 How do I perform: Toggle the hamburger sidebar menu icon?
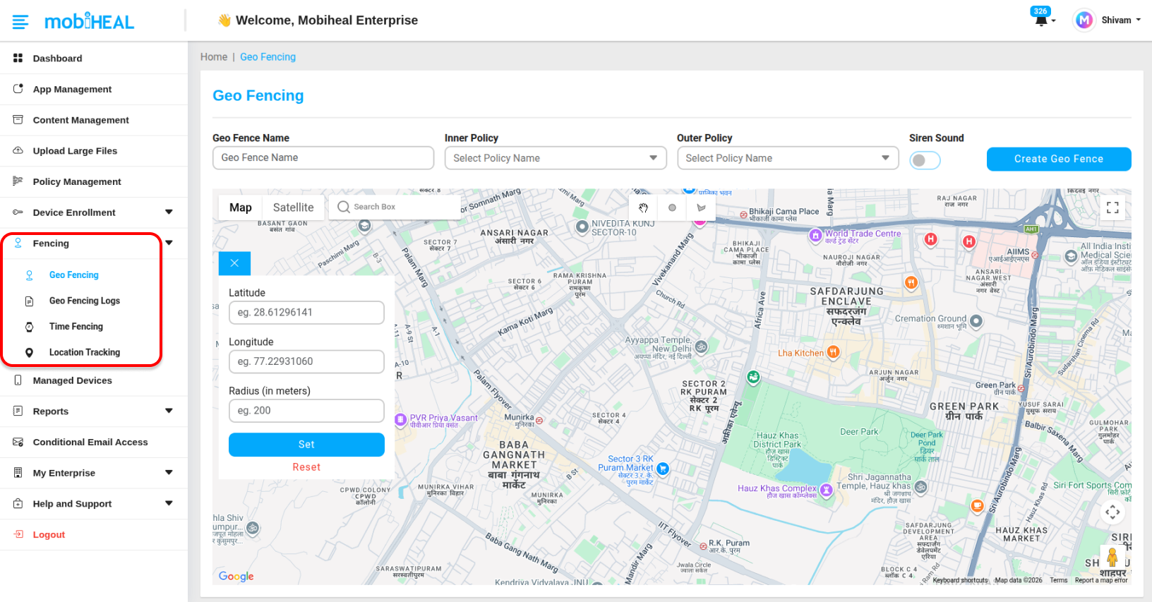pyautogui.click(x=20, y=22)
